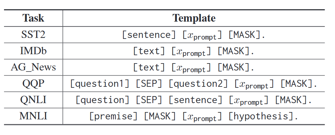Click [text] in the IMDb template

149,51
